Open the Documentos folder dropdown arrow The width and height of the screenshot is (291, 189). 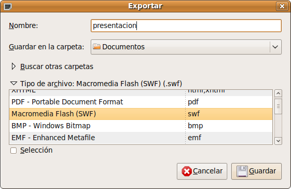[x=275, y=47]
